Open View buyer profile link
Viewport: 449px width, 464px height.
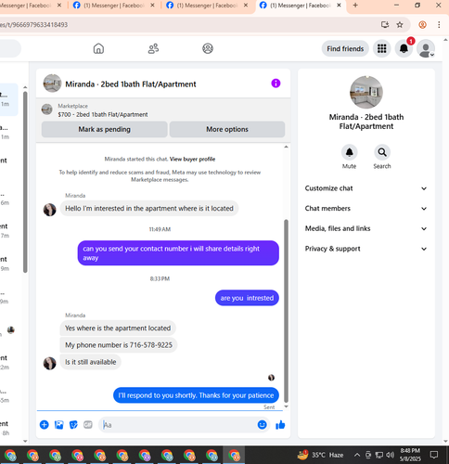192,160
